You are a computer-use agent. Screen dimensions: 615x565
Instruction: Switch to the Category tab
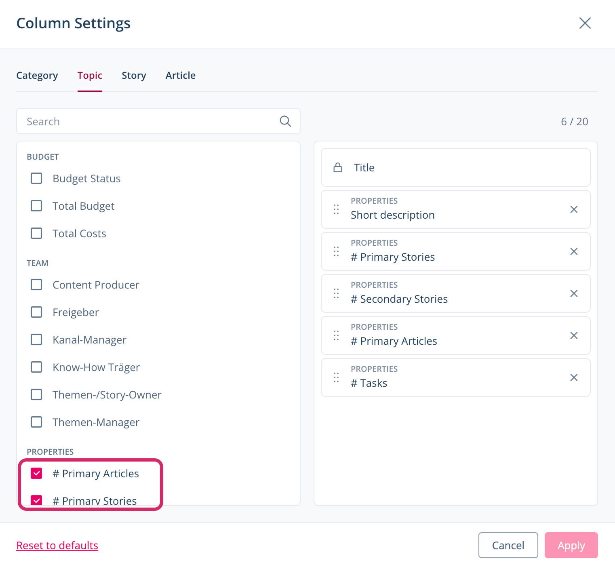(x=37, y=76)
